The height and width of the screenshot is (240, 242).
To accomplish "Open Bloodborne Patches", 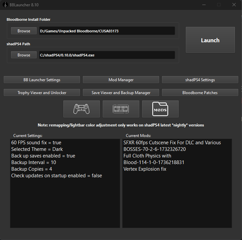I will (x=200, y=92).
